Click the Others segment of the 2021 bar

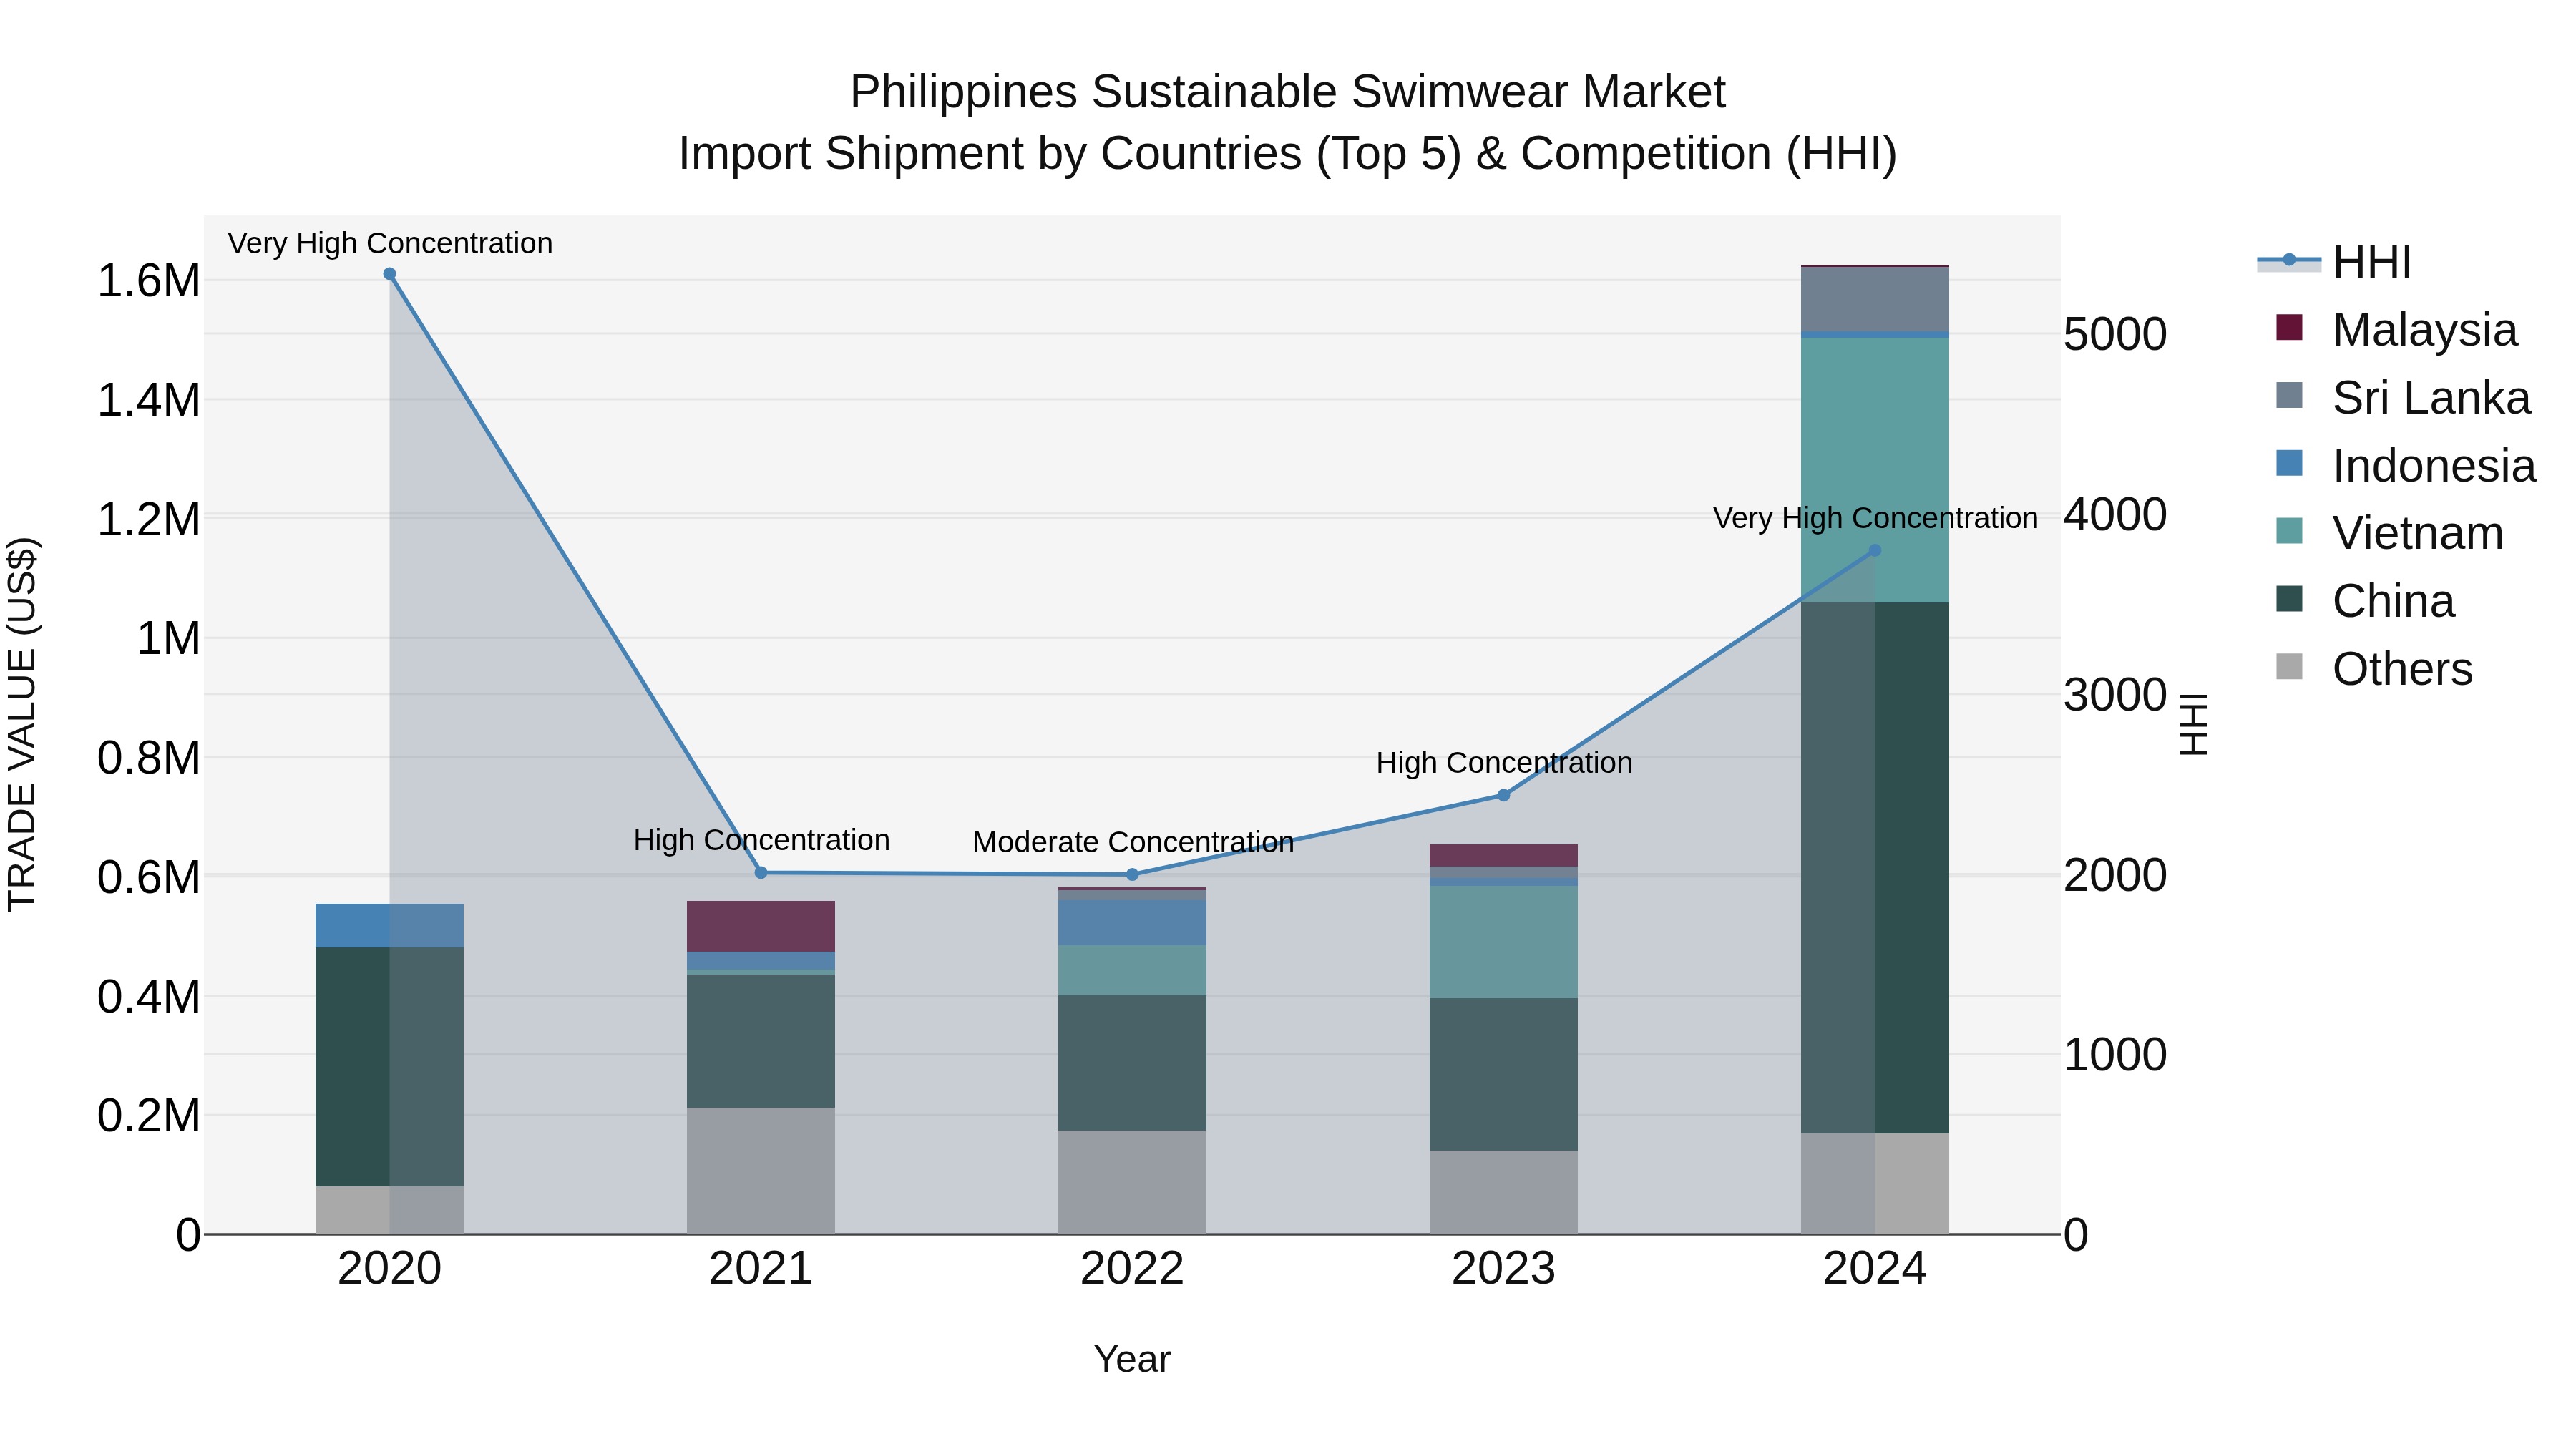761,1170
